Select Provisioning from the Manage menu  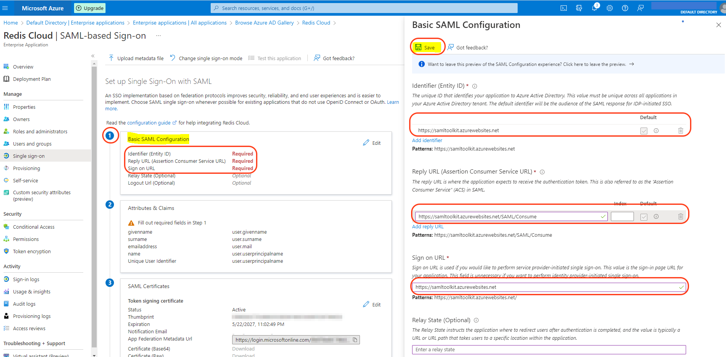click(x=26, y=168)
